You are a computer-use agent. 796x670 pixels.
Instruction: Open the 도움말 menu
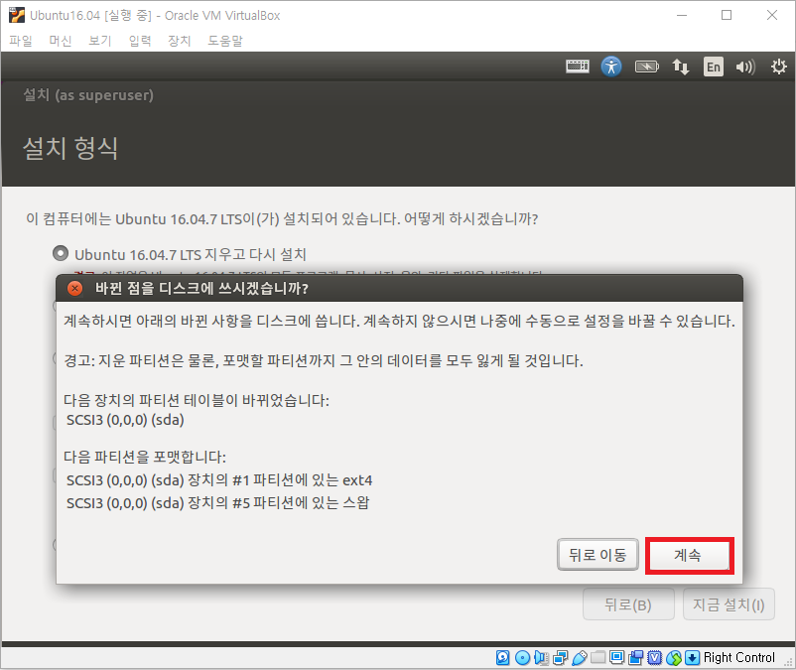tap(225, 41)
